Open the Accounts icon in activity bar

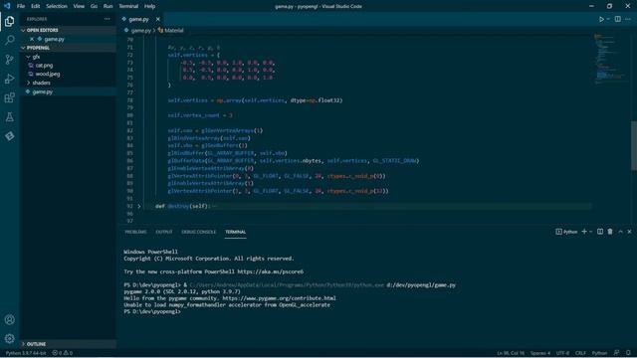[9, 320]
